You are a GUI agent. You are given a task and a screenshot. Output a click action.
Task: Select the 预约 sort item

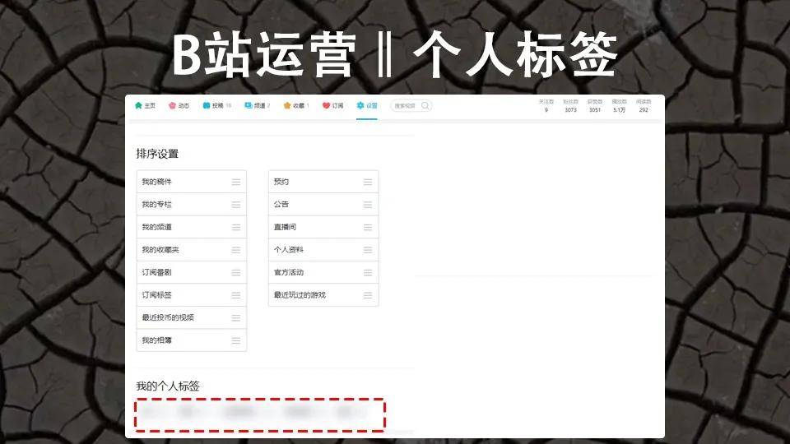click(323, 182)
